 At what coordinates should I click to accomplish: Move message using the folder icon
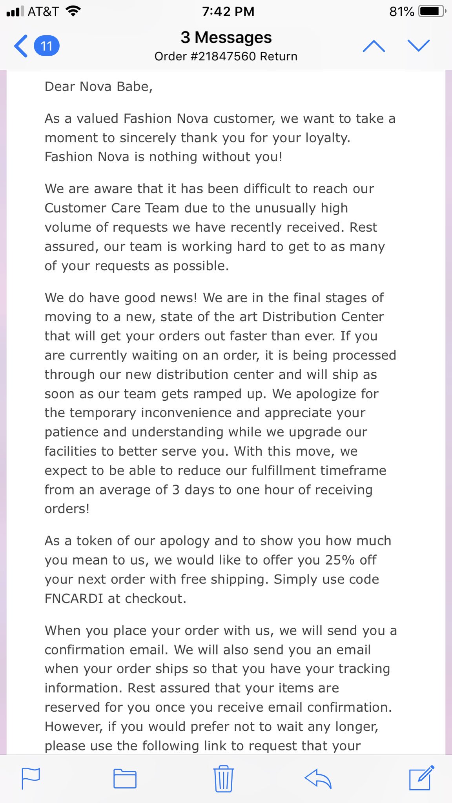click(x=125, y=778)
